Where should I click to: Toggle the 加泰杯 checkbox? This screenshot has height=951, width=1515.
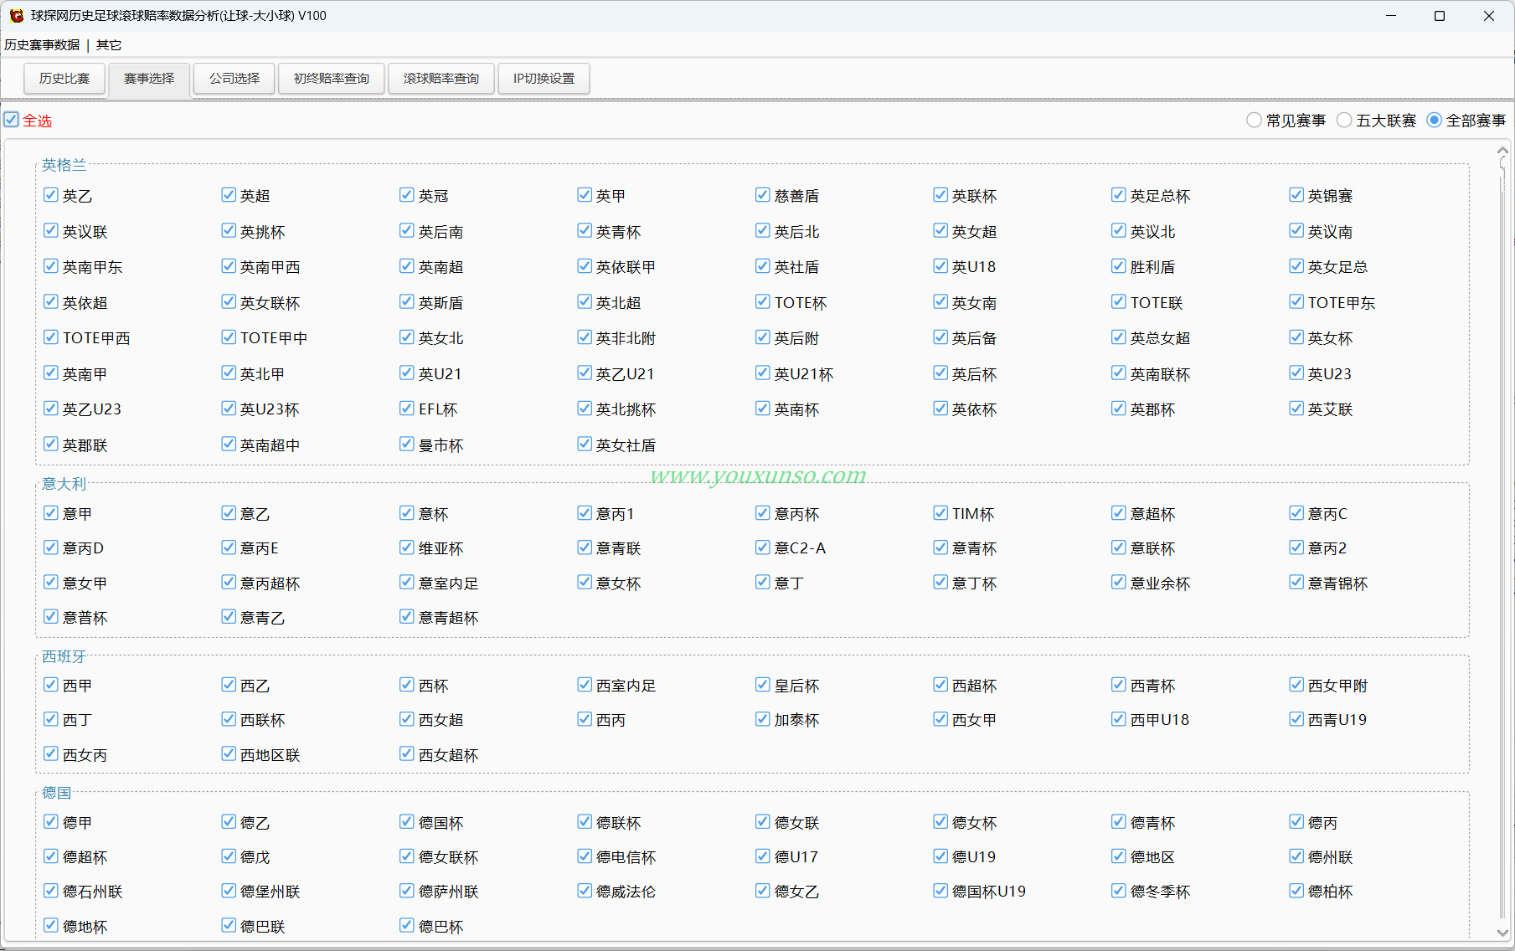point(762,719)
